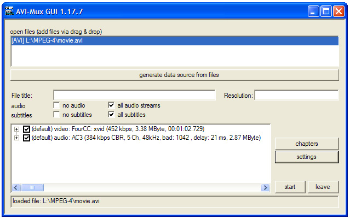Uncheck the all subtitles checkbox
This screenshot has width=350, height=219.
tap(111, 114)
